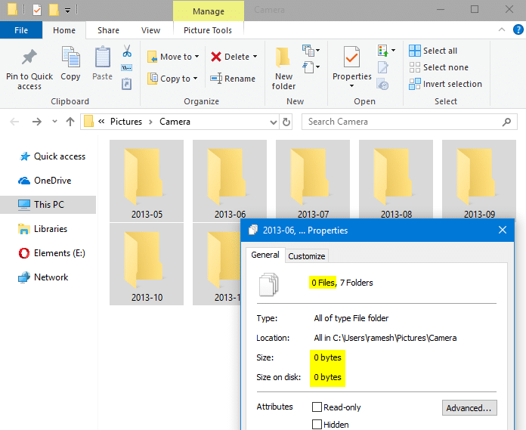
Task: Select the 2013-05 folder thumbnail
Action: pos(147,181)
